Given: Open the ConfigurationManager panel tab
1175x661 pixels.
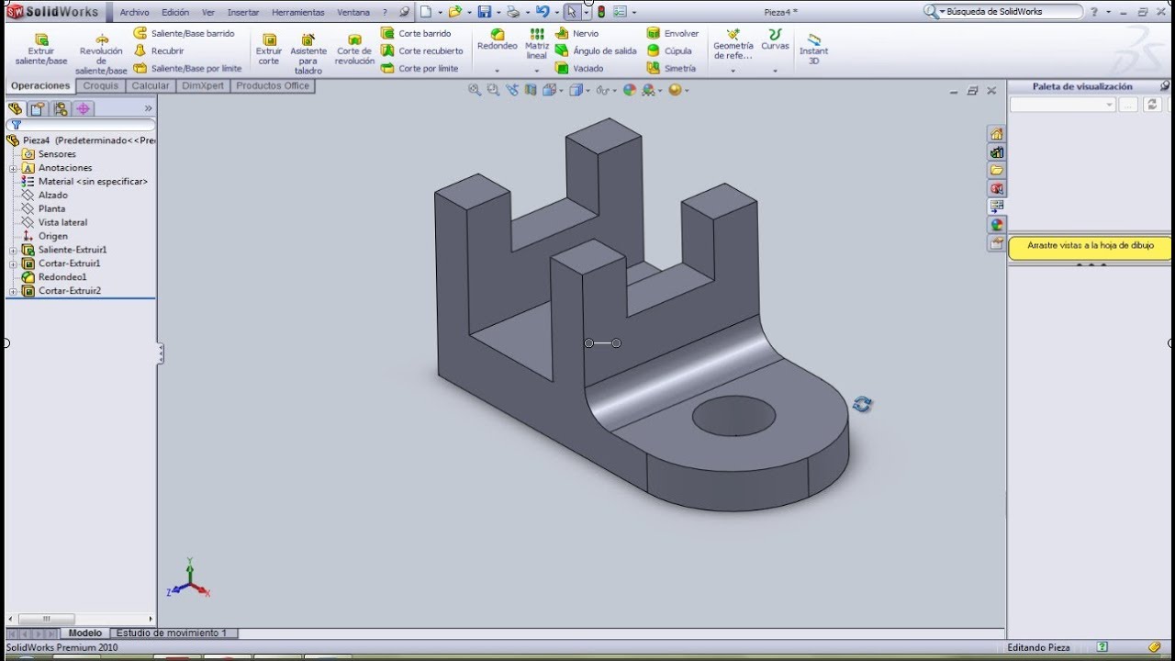Looking at the screenshot, I should pos(61,108).
